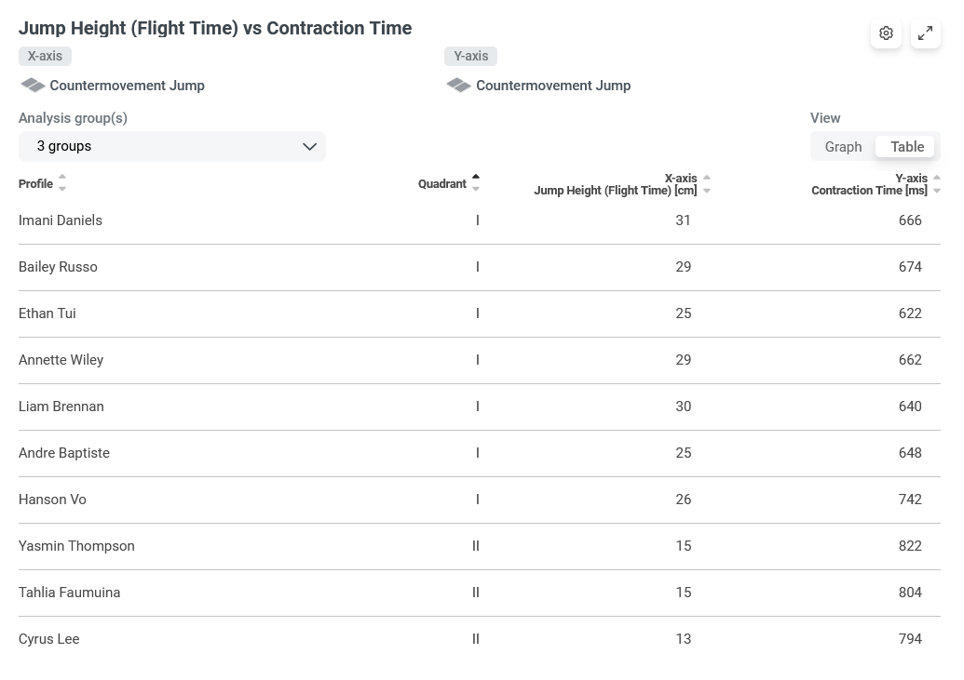964x680 pixels.
Task: Click Cyrus Lee contraction time 794
Action: tap(910, 639)
